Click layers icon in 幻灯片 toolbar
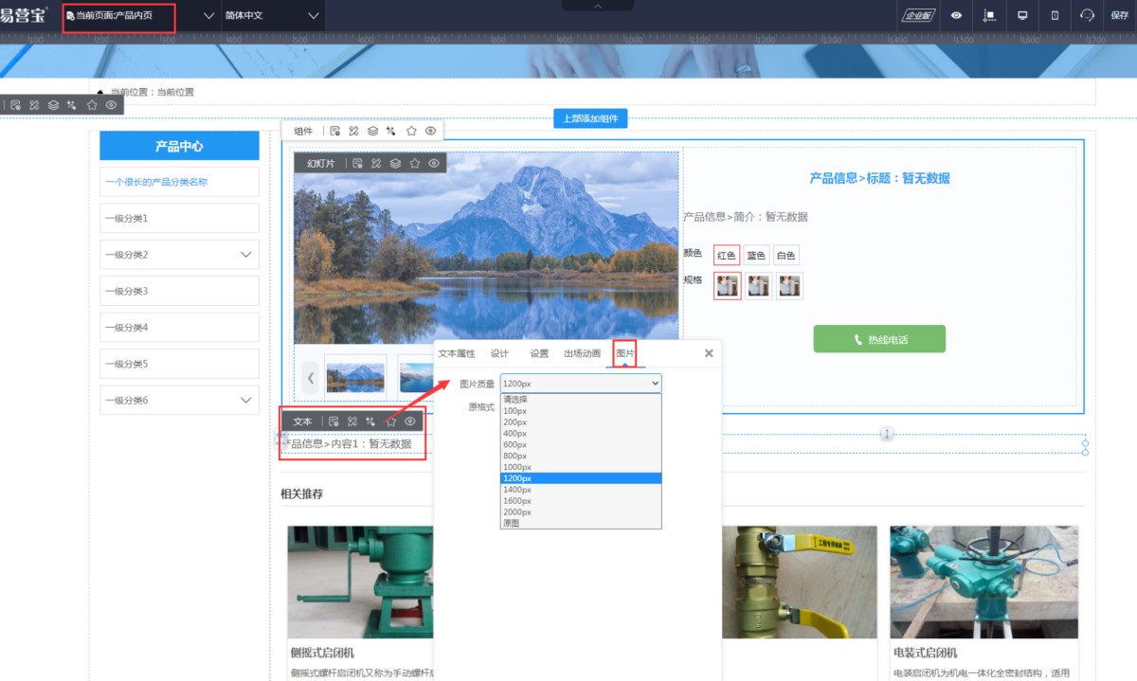The height and width of the screenshot is (681, 1137). pos(395,164)
